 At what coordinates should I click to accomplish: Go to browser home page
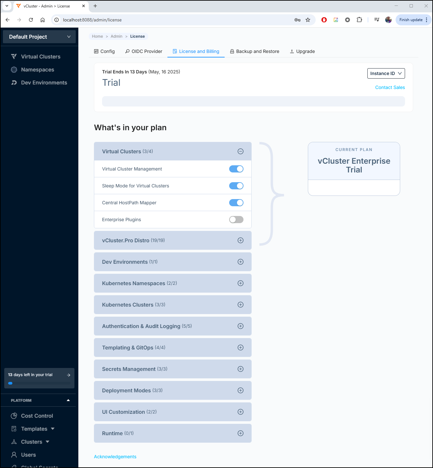43,20
